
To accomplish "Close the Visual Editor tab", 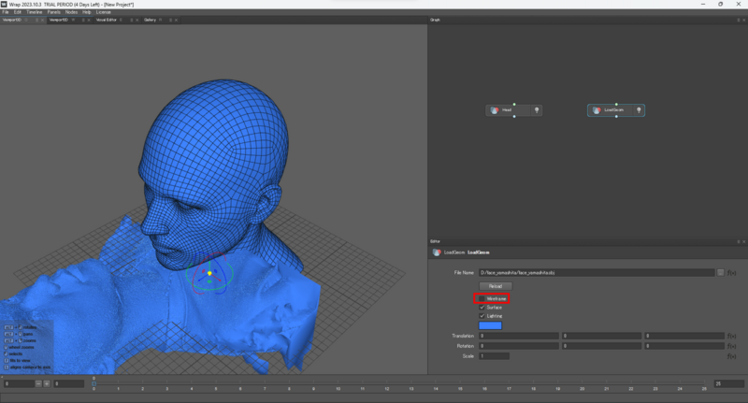I will [137, 20].
